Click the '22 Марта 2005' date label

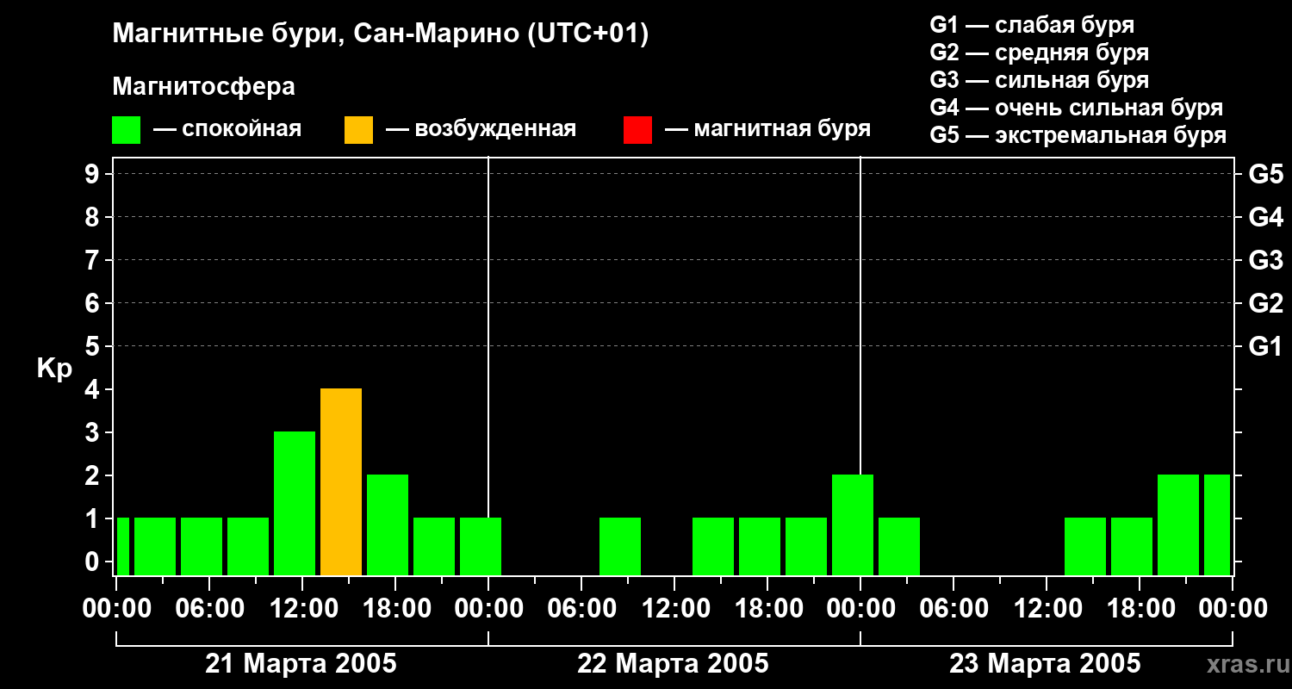click(673, 664)
